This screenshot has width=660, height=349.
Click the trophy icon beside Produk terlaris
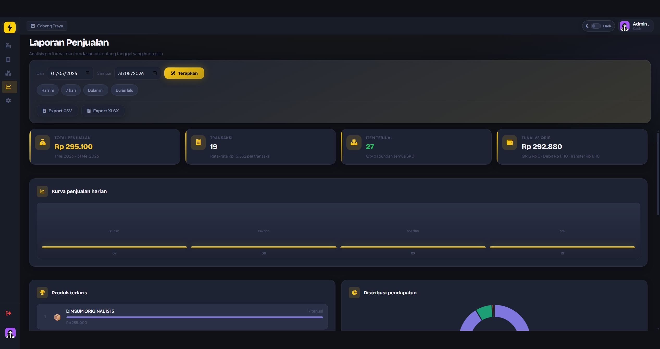pyautogui.click(x=42, y=292)
